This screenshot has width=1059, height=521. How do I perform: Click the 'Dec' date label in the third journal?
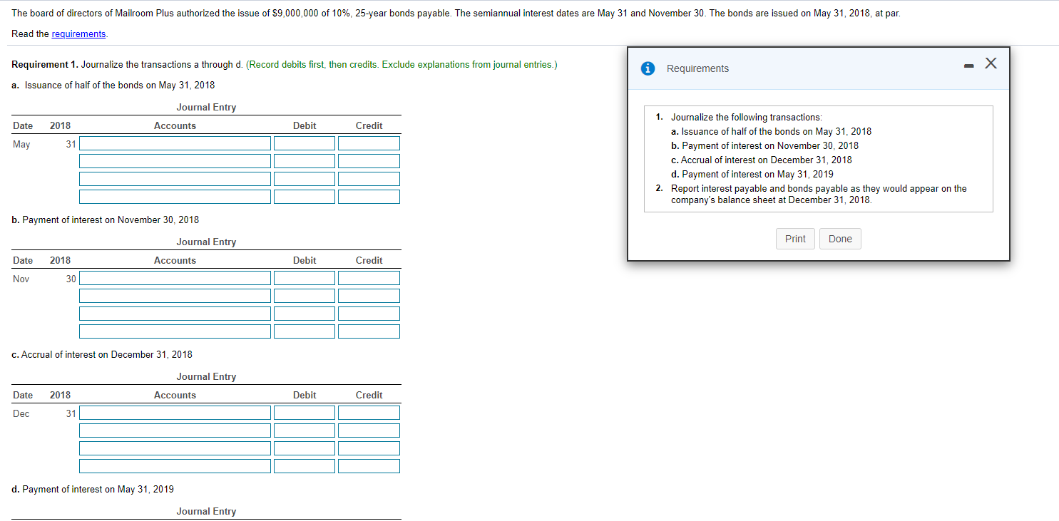[21, 413]
